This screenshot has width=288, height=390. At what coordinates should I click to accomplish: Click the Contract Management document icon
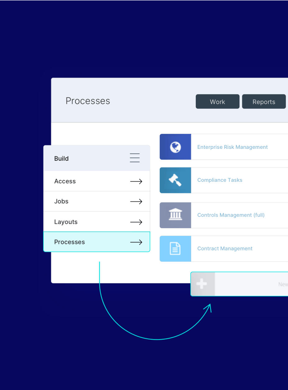coord(175,249)
